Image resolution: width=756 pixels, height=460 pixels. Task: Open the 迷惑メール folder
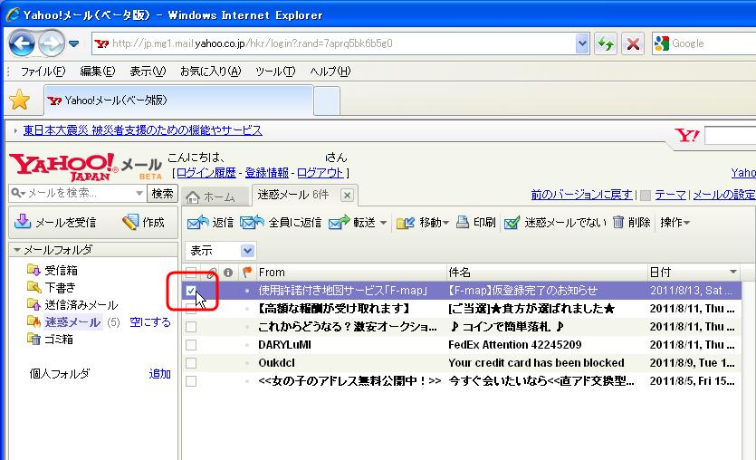coord(64,322)
